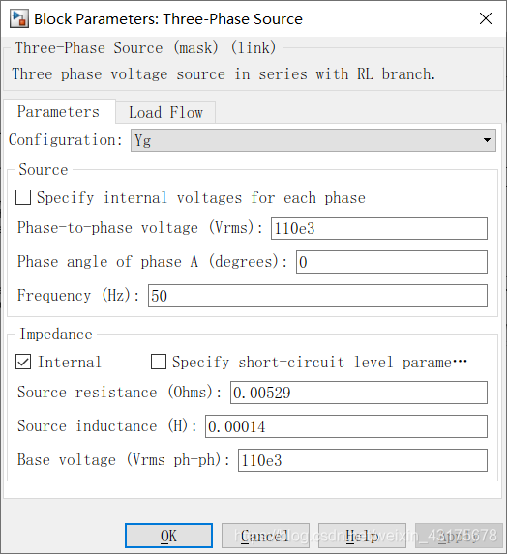Select the Source resistance (Ohms) field
Screen dimensions: 507x554
pos(359,393)
